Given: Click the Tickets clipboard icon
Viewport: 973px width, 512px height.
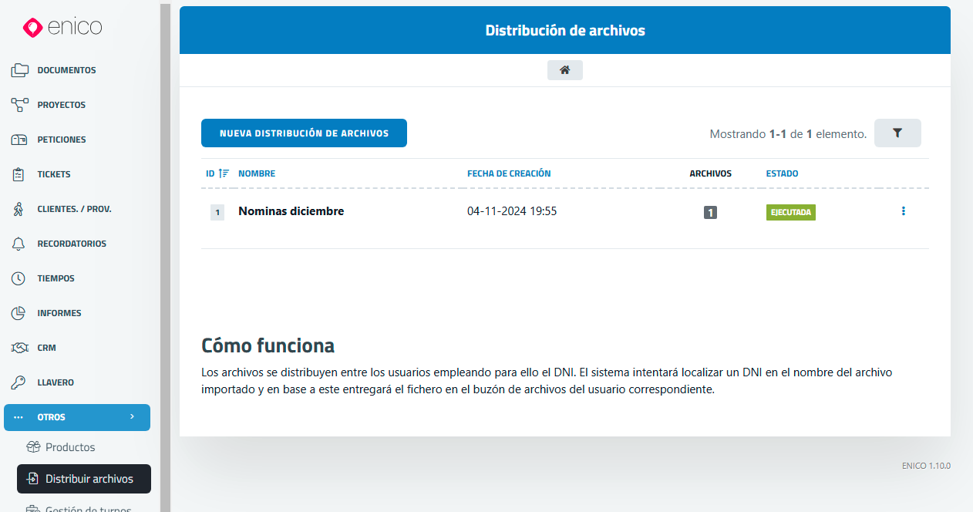Looking at the screenshot, I should tap(19, 174).
